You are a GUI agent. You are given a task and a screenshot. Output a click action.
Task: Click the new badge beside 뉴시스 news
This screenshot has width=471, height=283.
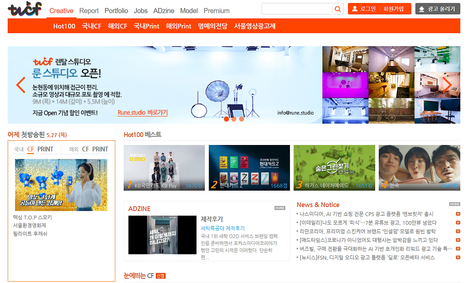458,258
